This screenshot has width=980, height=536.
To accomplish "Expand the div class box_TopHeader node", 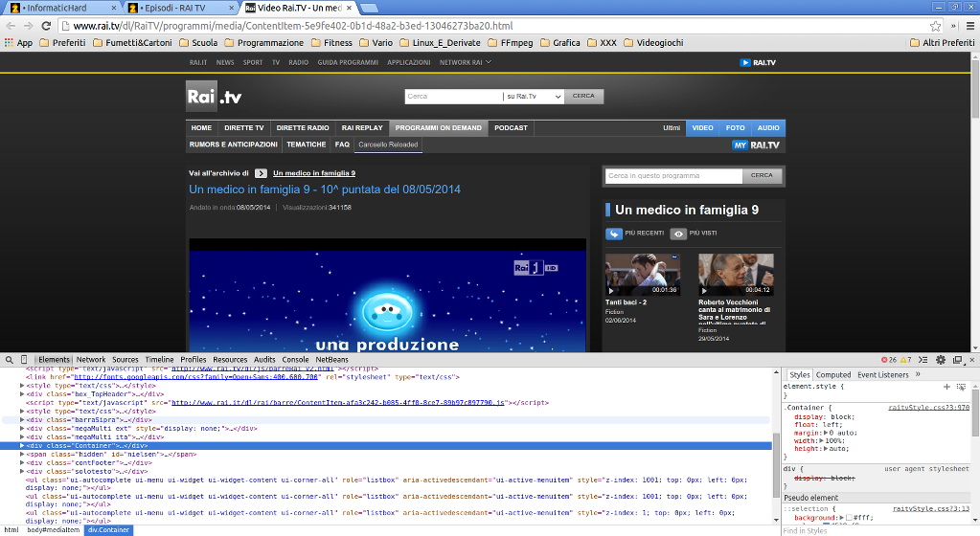I will (x=22, y=394).
